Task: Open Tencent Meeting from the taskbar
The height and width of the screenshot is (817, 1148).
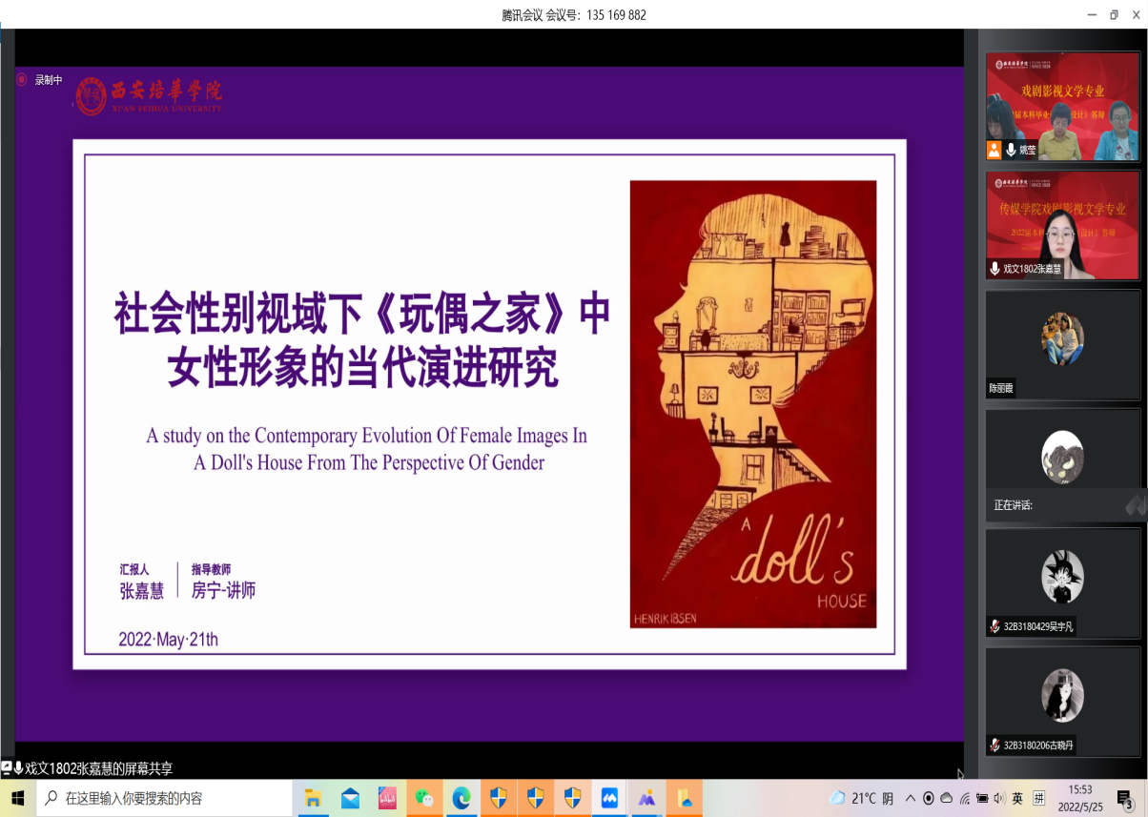Action: [610, 798]
